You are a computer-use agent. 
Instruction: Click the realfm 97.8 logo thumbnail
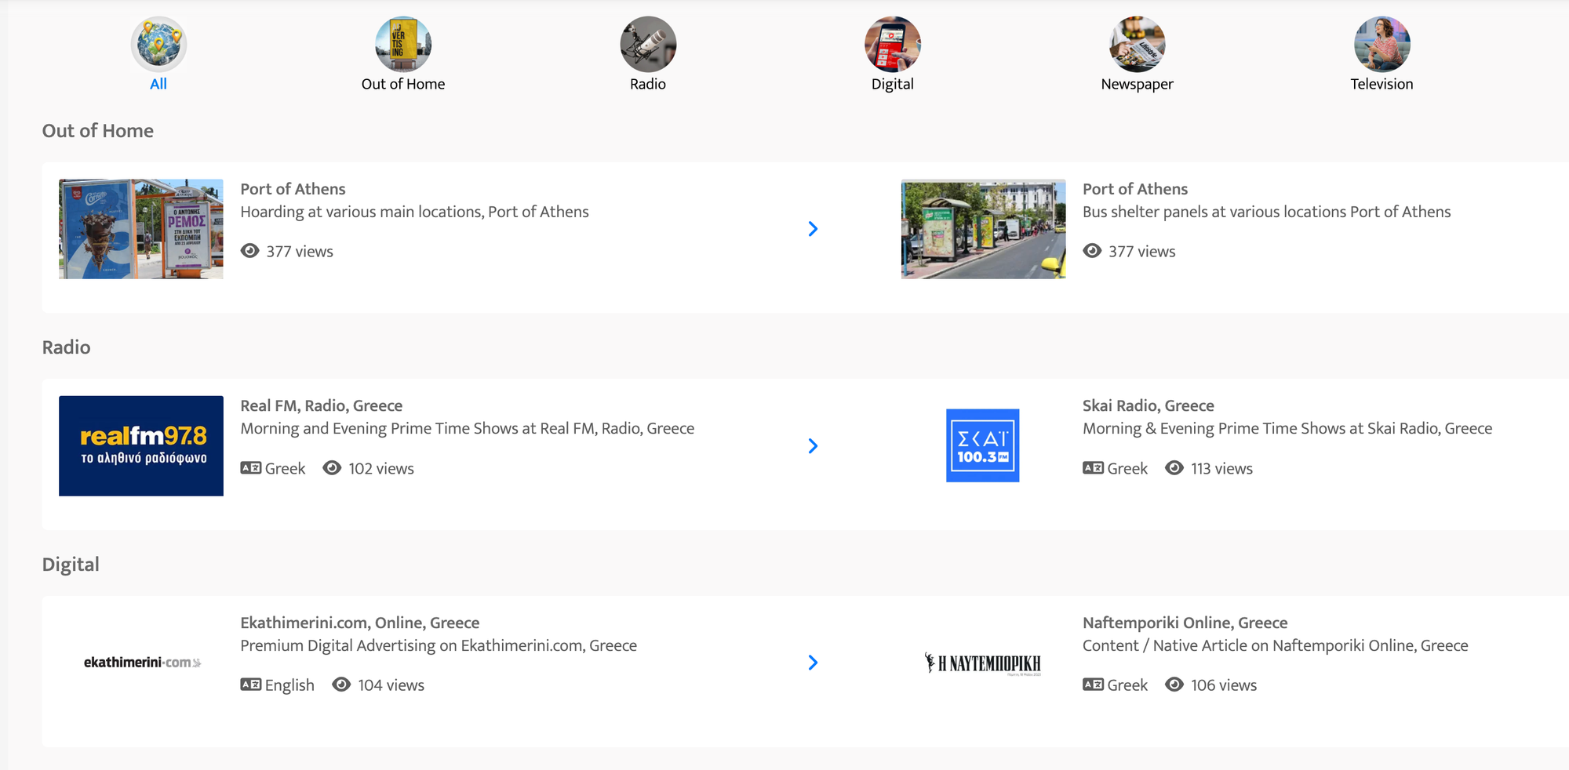pos(141,445)
